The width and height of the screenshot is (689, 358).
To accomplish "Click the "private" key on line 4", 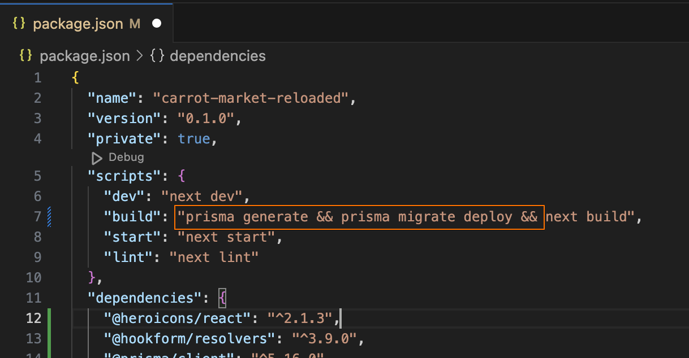I will point(125,139).
